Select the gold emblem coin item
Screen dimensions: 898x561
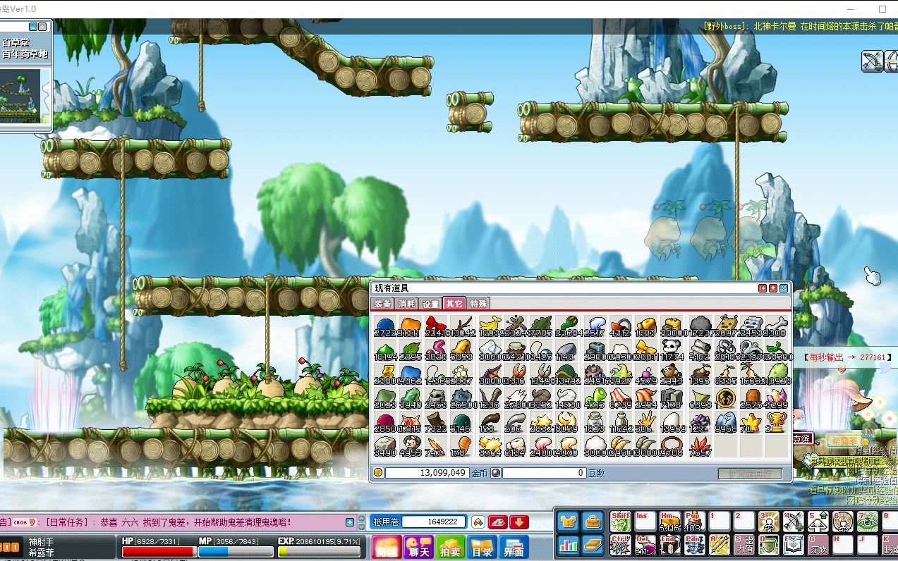click(x=725, y=398)
